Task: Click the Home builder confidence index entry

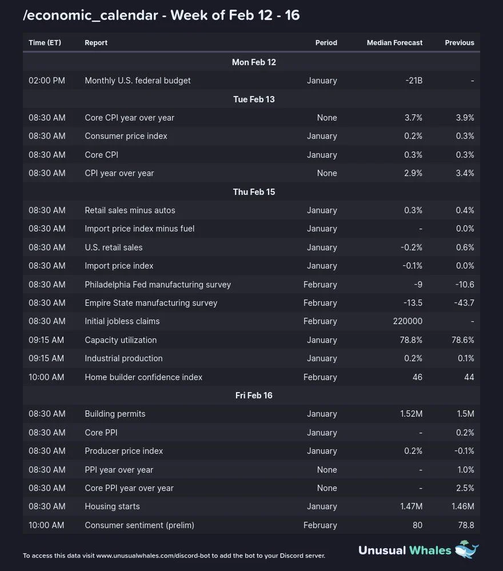Action: point(143,377)
